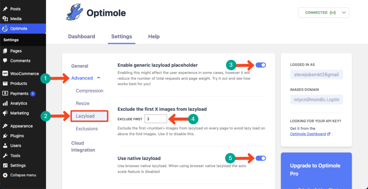Viewport: 368px width, 189px height.
Task: Switch to the Dashboard tab
Action: click(82, 37)
